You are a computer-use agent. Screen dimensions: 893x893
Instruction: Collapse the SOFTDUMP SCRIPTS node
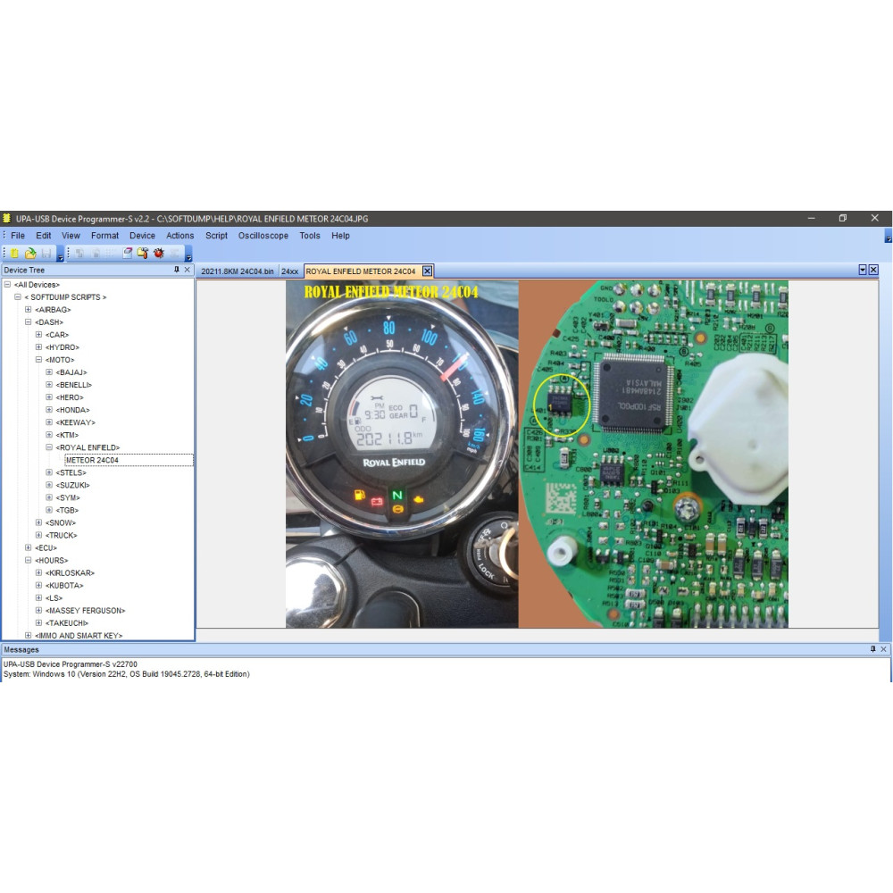click(18, 296)
